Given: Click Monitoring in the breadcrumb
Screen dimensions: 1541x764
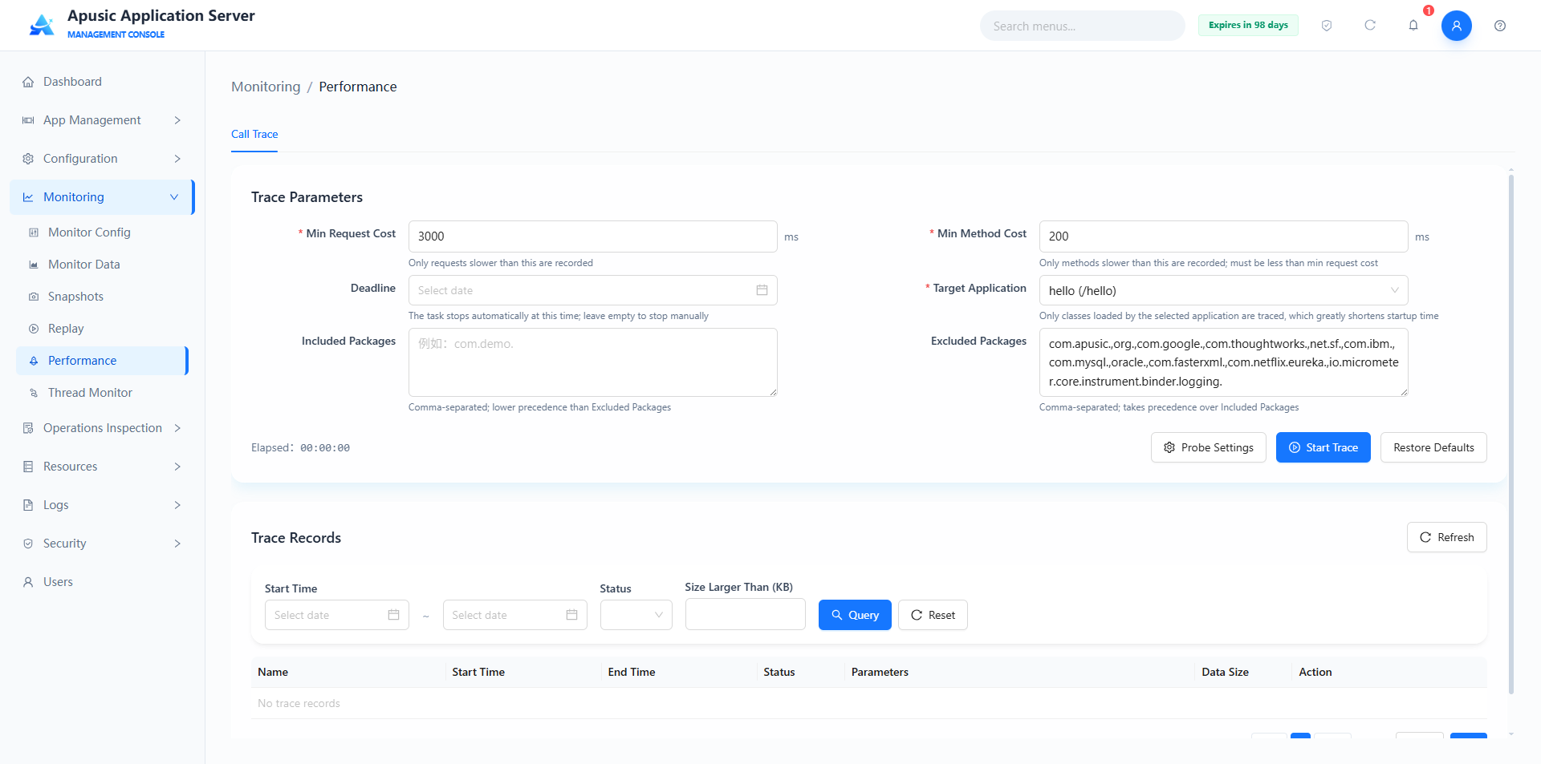Looking at the screenshot, I should [266, 87].
